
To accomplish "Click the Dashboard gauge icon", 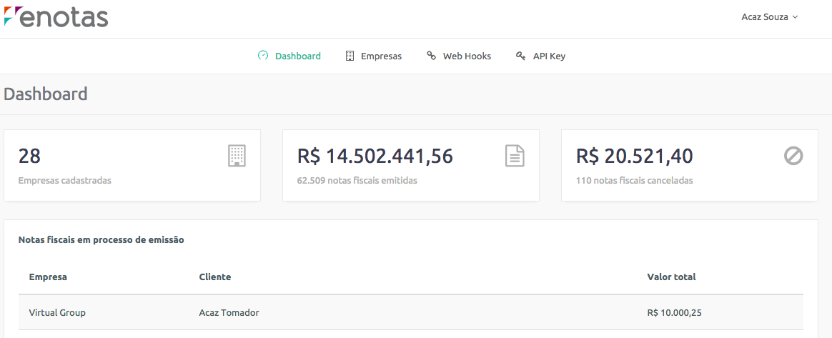I will (262, 56).
